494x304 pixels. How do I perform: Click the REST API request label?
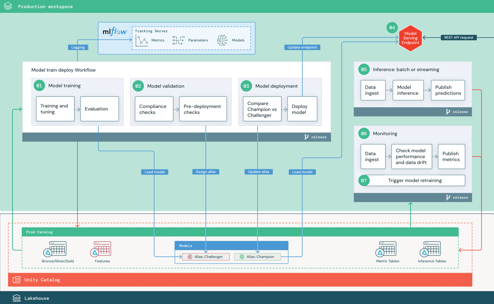click(x=458, y=37)
